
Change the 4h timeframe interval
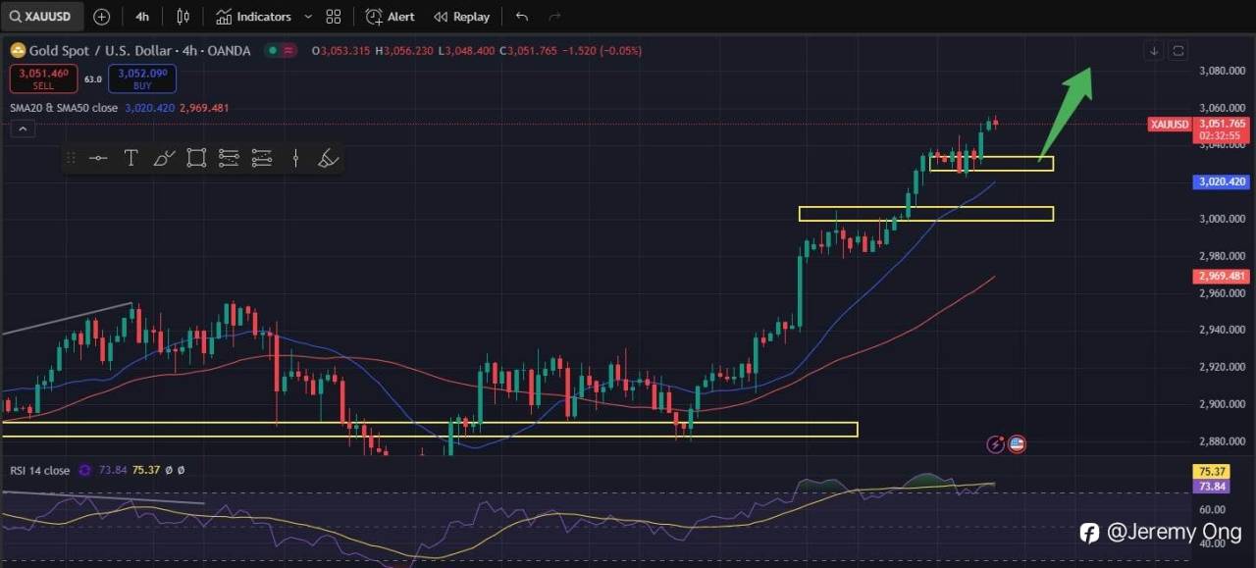pos(142,17)
